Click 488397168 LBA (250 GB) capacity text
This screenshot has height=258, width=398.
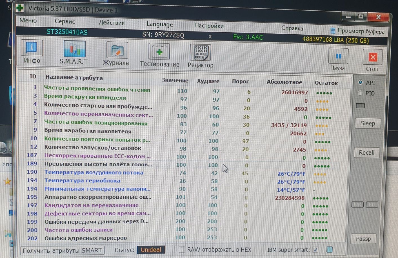click(335, 40)
